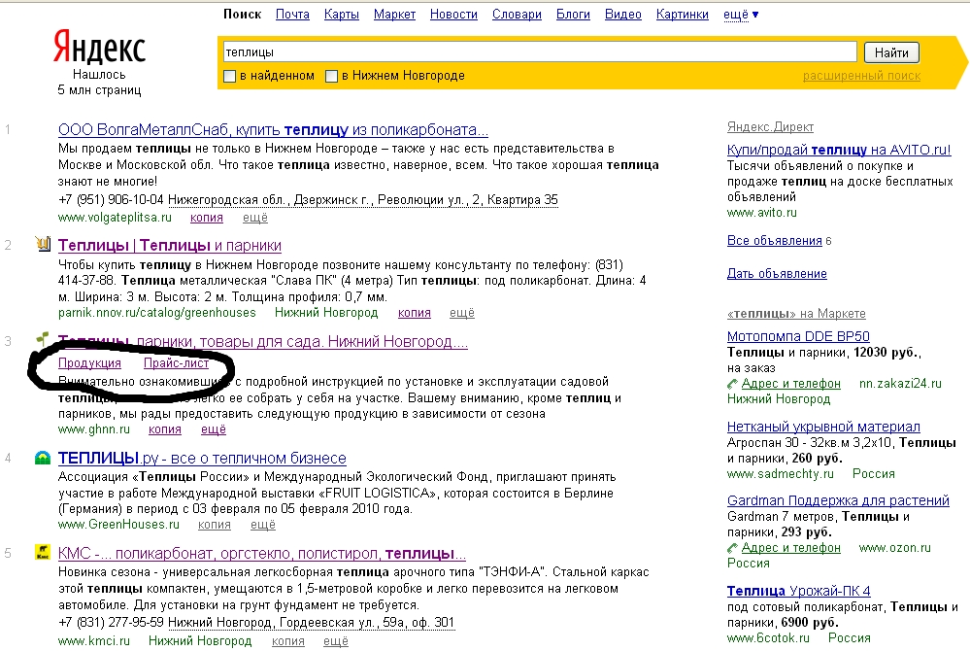Open the 'ТЕПЛИЦЫ.ру - все о тепличном бизнесе' result
Screen dimensions: 970x651
pyautogui.click(x=202, y=459)
